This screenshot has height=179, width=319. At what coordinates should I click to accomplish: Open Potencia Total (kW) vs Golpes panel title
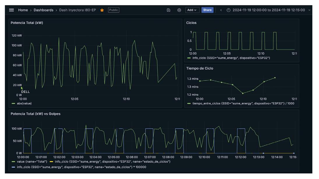coord(36,114)
